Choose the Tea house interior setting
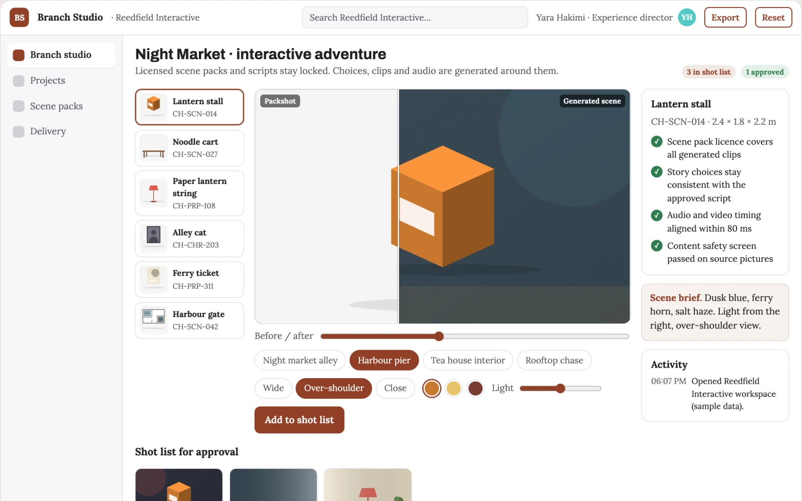802x501 pixels. (x=468, y=360)
